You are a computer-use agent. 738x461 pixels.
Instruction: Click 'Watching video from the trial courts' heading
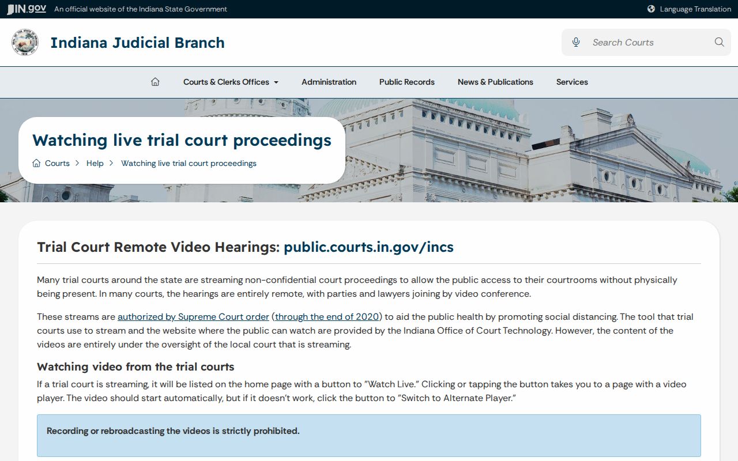135,366
